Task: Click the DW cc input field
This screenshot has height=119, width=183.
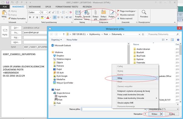Action: pyautogui.click(x=35, y=37)
